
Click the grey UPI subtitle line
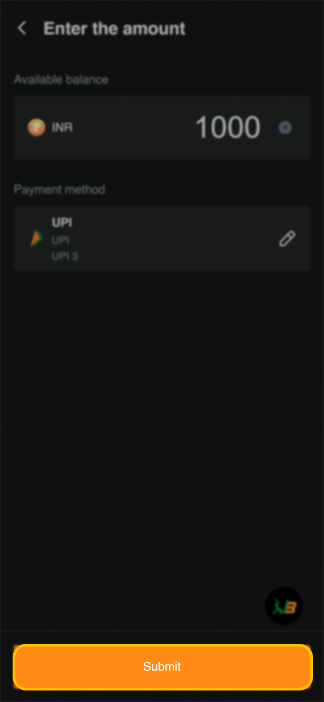click(60, 240)
